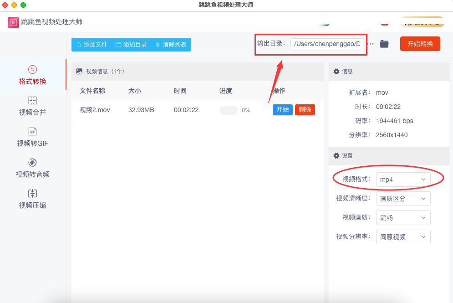This screenshot has height=303, width=453.
Task: Click the blue 开始 button for 视频2.mov
Action: (282, 110)
